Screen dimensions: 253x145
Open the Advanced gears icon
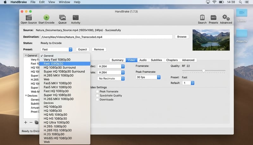click(226, 17)
